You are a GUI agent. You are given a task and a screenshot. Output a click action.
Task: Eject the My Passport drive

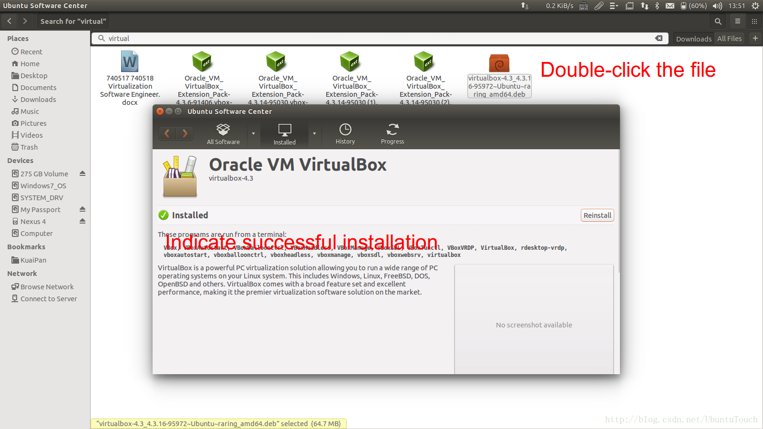pyautogui.click(x=82, y=209)
